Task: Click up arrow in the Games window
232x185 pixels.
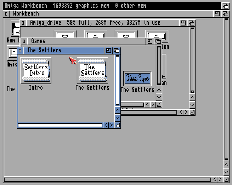Action: [159, 89]
